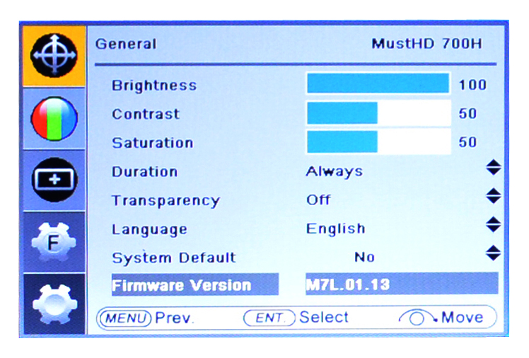The height and width of the screenshot is (358, 529).
Task: Open the display marker settings icon
Action: 54,179
